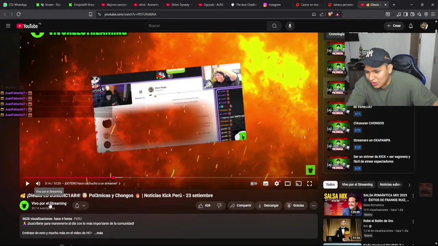Open a new browser tab

(394, 5)
